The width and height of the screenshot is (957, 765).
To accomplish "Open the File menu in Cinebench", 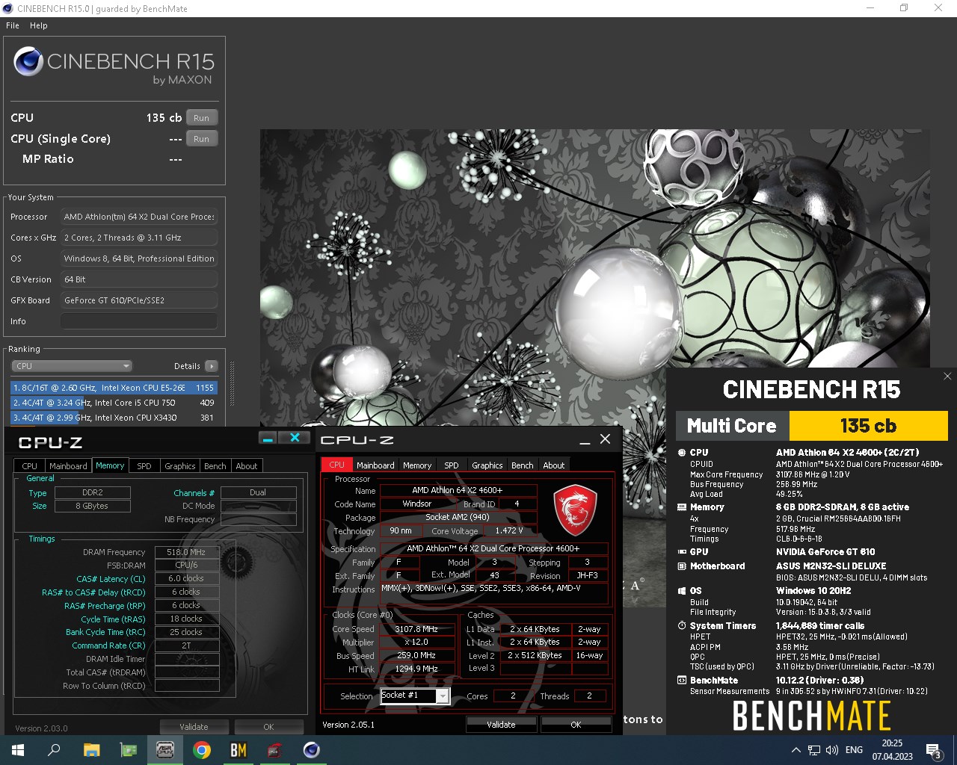I will (13, 25).
